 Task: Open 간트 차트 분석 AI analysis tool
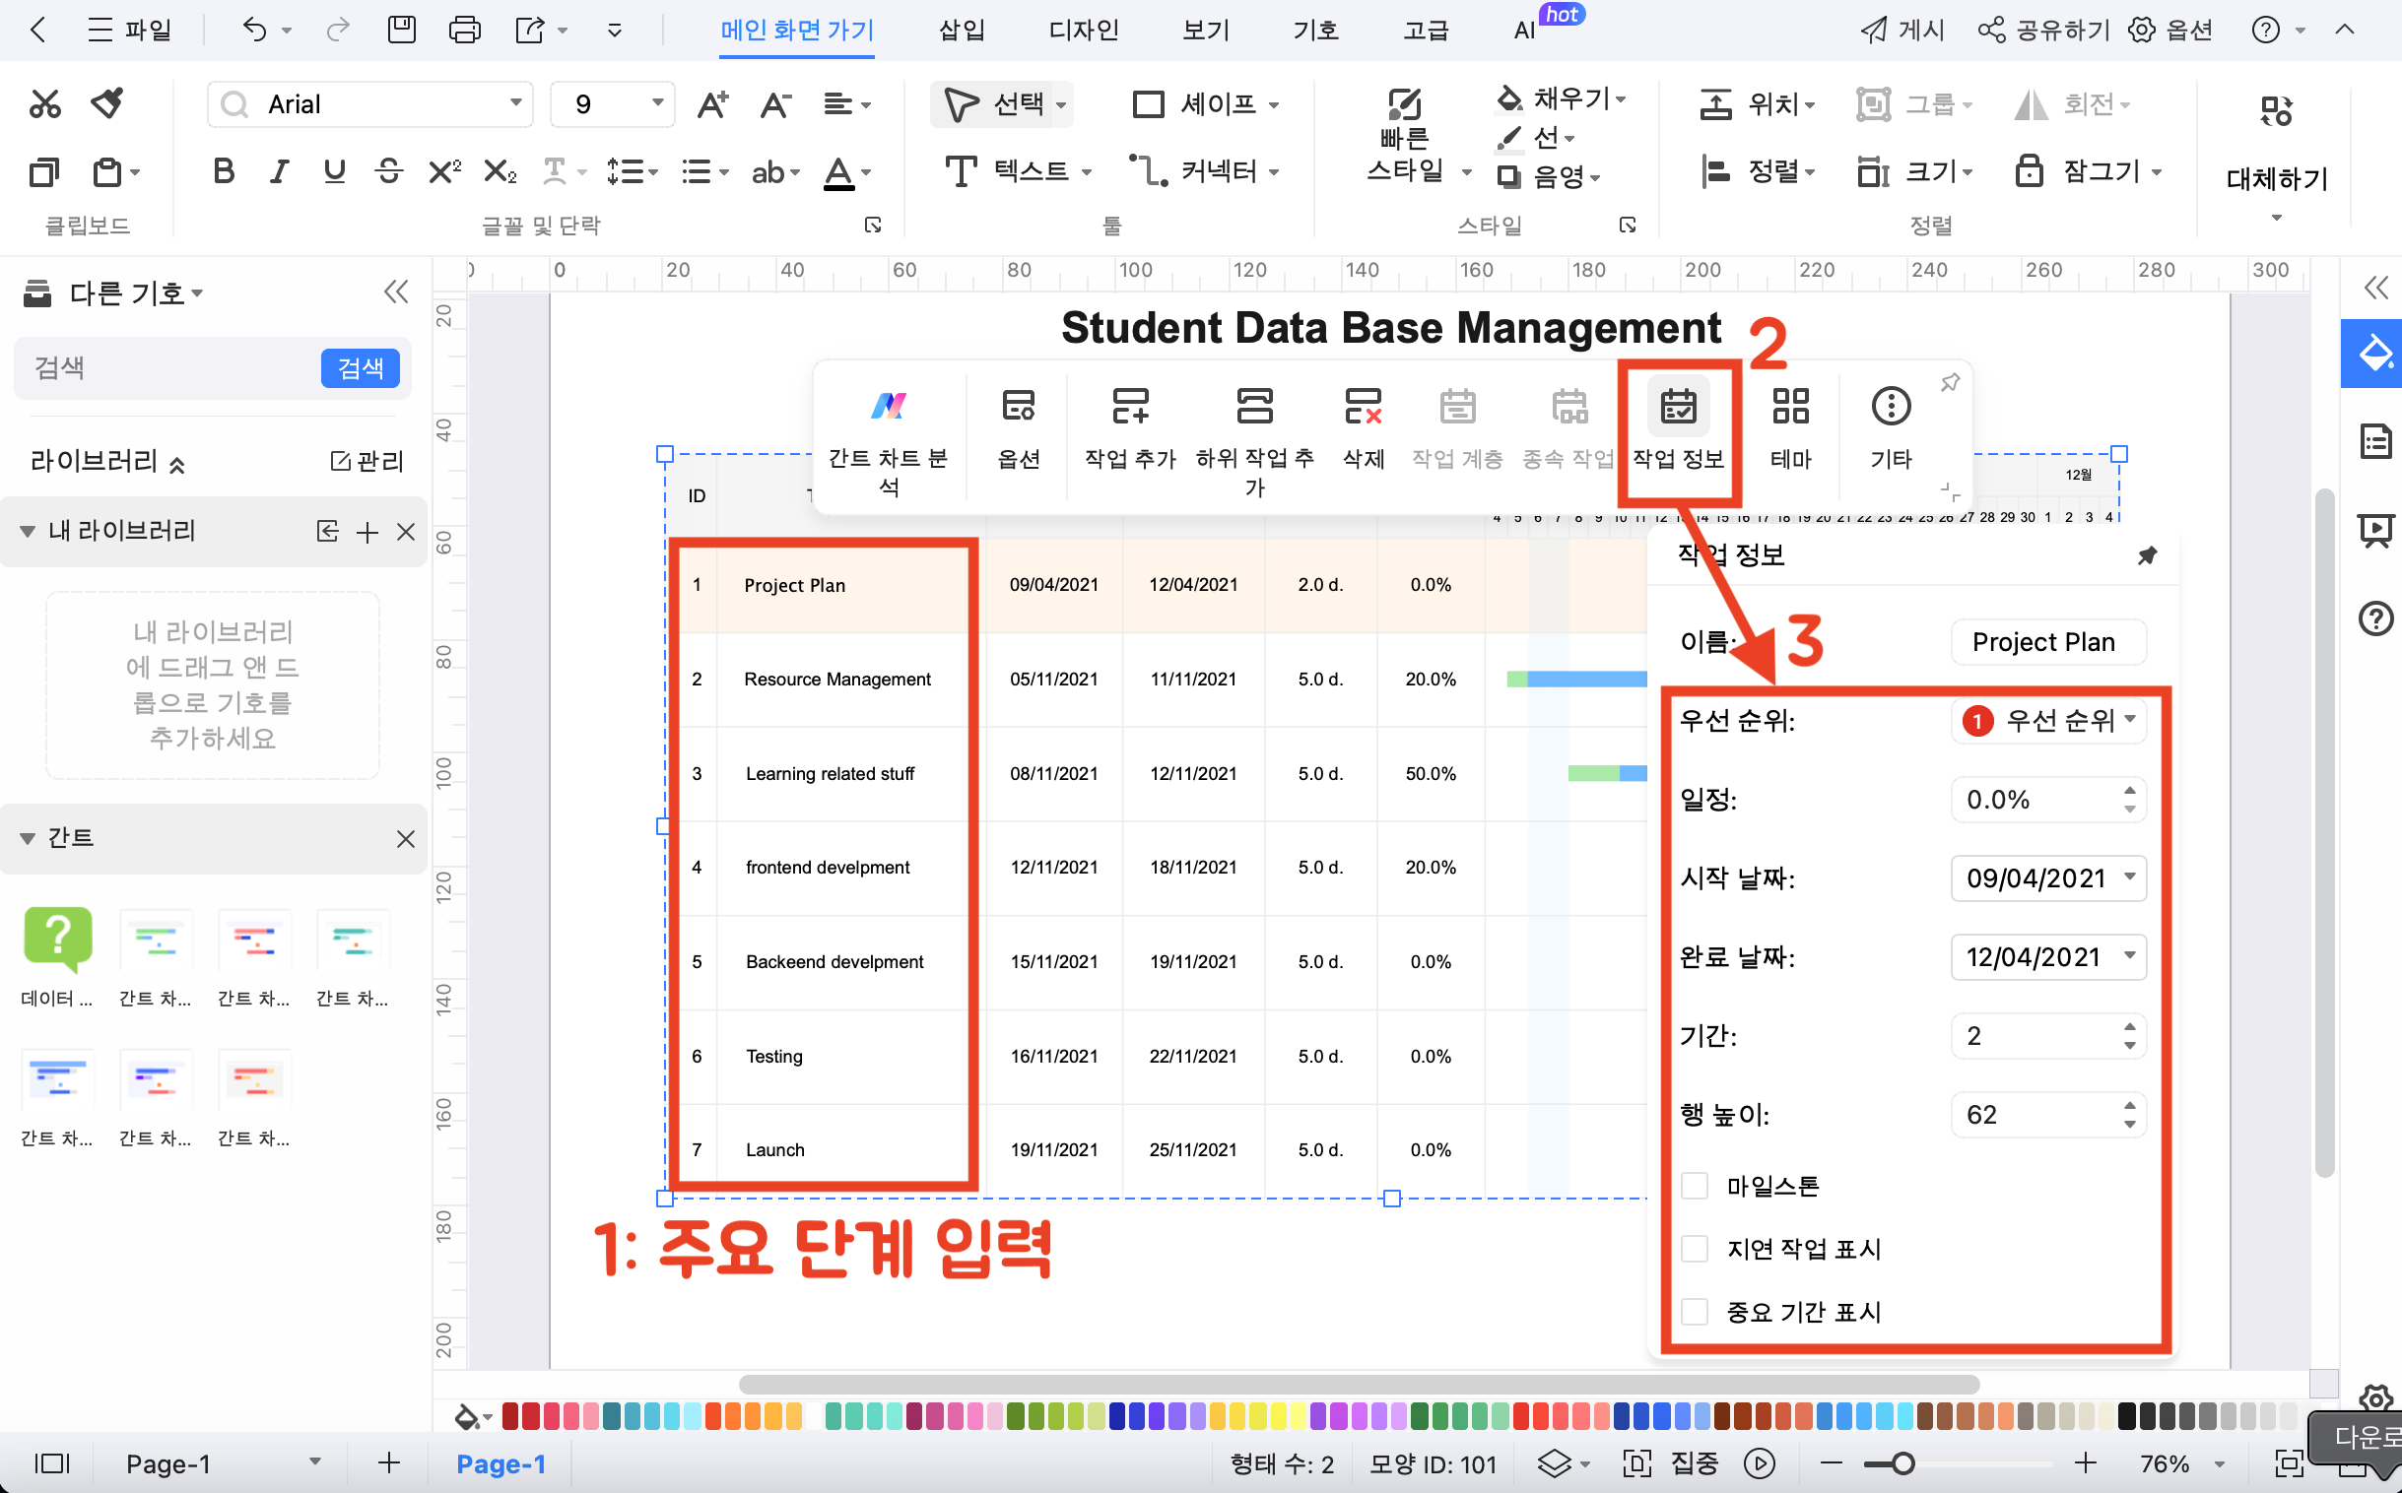pos(888,437)
